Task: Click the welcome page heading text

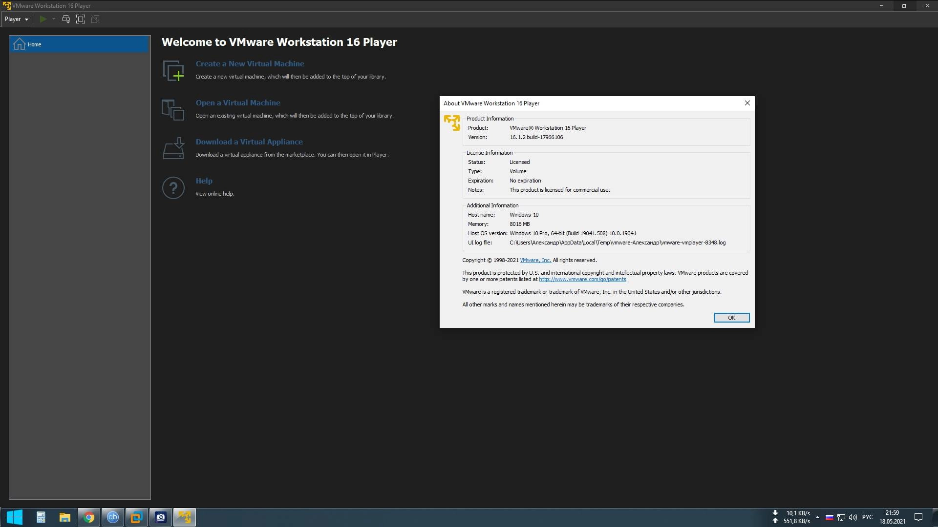Action: click(x=279, y=42)
